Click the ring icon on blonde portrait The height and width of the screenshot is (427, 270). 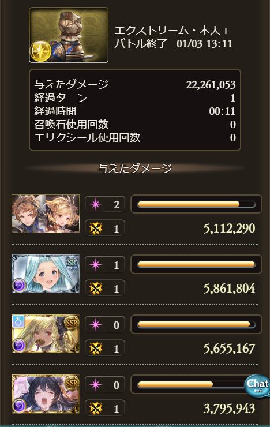coord(18,321)
